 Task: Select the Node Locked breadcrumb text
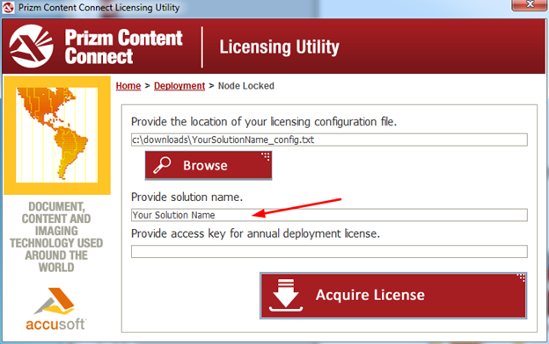245,86
